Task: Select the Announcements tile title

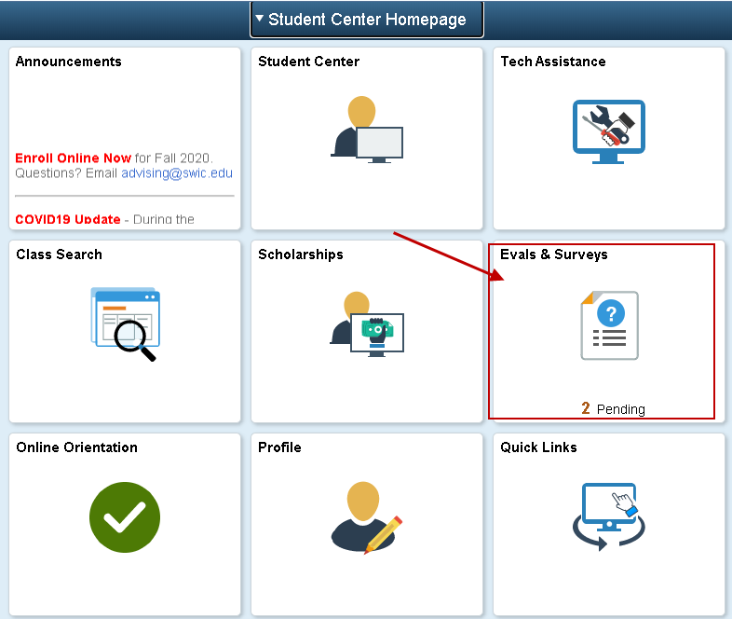Action: coord(68,62)
